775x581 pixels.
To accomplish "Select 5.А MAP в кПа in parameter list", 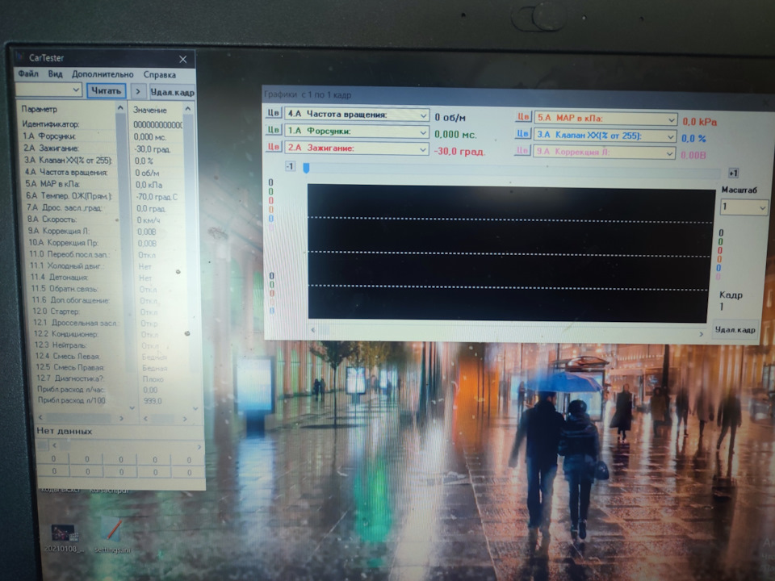I will (53, 184).
